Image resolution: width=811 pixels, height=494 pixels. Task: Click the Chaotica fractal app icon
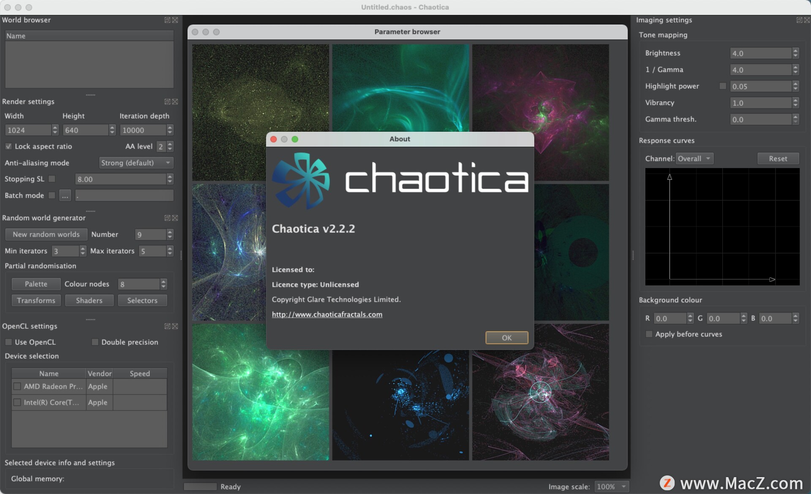tap(303, 179)
